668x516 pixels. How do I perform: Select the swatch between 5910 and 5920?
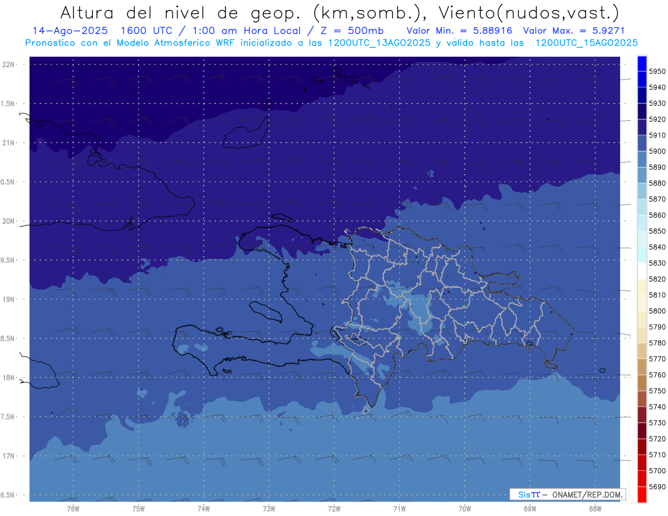click(642, 127)
